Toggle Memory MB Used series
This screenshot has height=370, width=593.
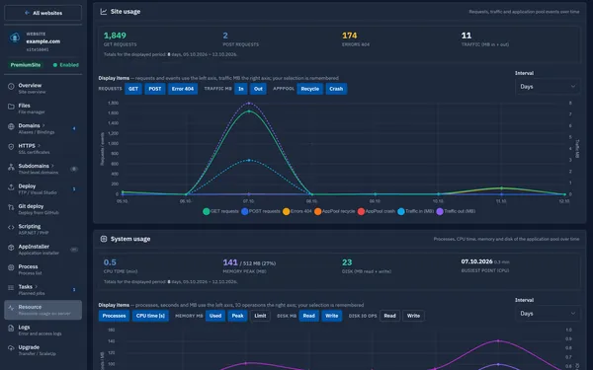pyautogui.click(x=215, y=316)
